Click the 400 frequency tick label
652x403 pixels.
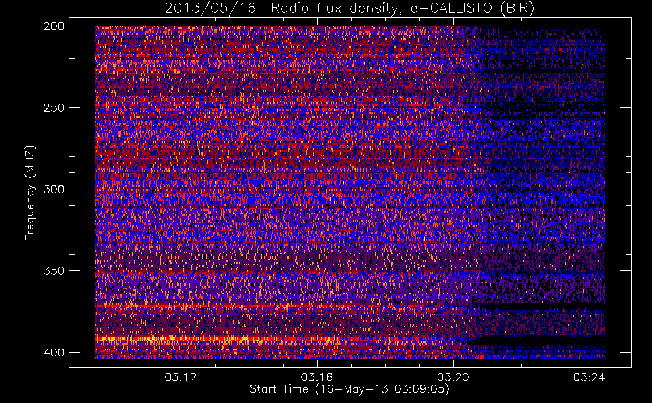click(54, 353)
